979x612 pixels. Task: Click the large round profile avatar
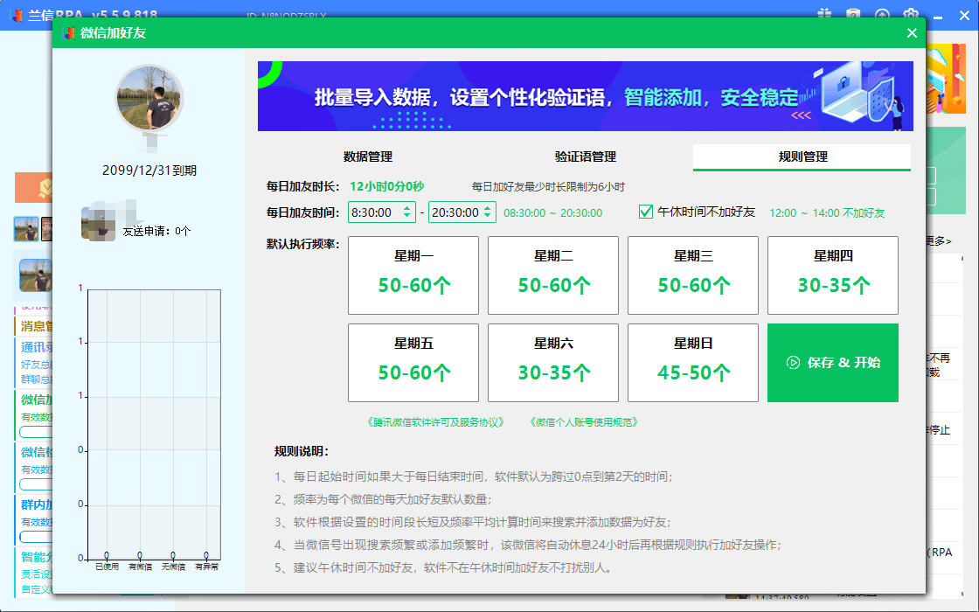pyautogui.click(x=149, y=96)
